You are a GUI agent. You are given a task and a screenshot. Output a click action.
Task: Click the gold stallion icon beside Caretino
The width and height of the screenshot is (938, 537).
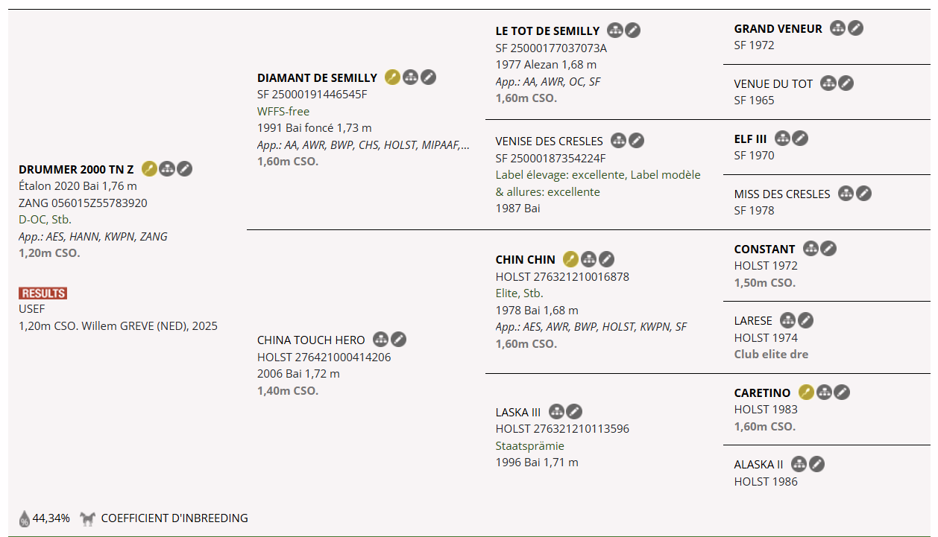[806, 393]
